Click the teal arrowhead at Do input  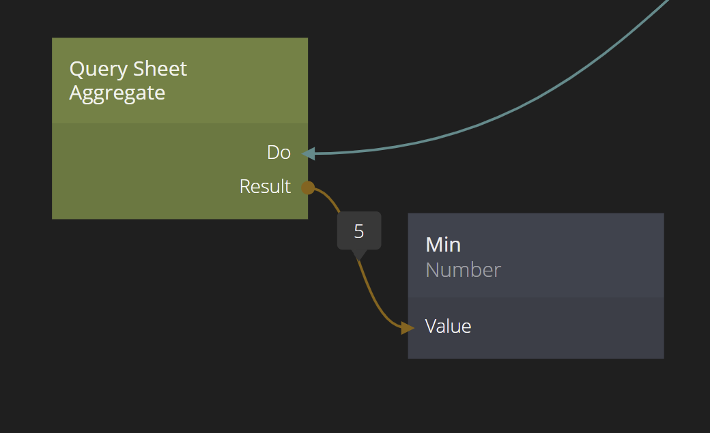[x=309, y=153]
